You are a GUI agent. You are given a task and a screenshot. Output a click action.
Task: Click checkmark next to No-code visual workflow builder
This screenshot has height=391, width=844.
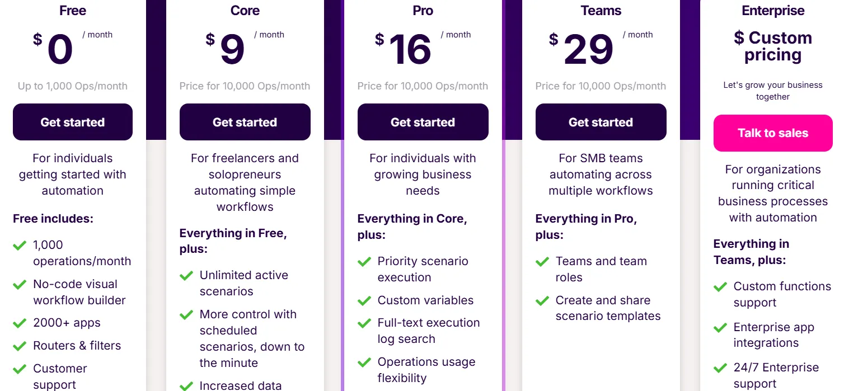pyautogui.click(x=20, y=284)
